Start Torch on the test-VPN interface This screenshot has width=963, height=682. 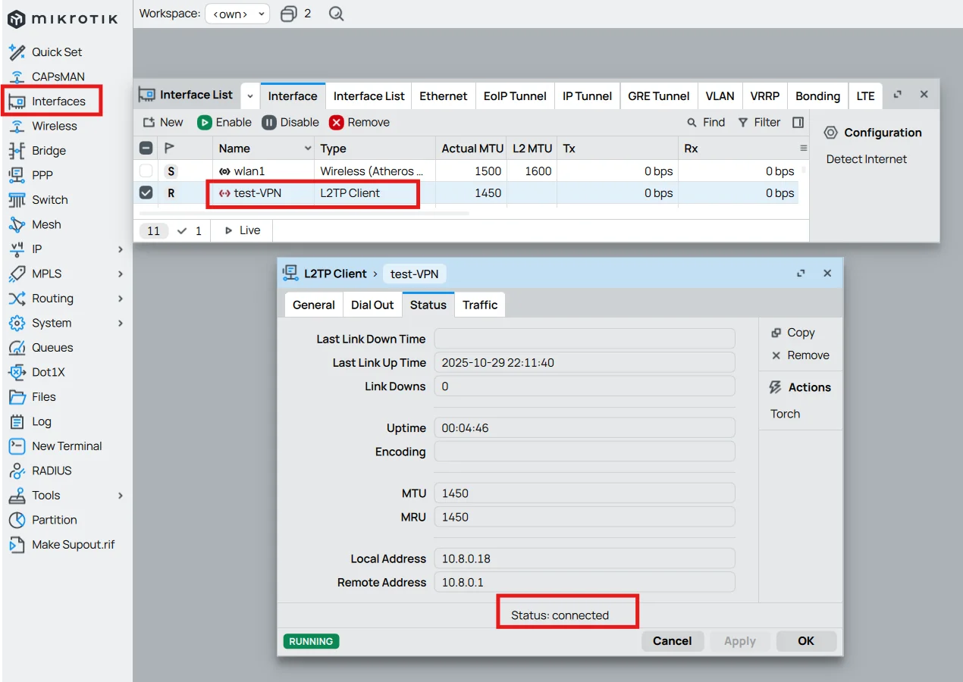pyautogui.click(x=785, y=414)
